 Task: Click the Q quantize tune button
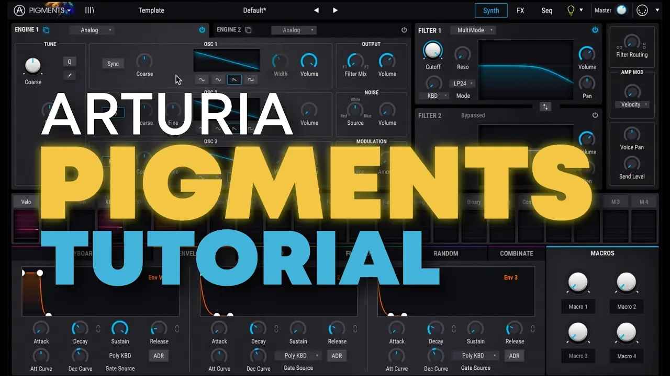pyautogui.click(x=69, y=62)
